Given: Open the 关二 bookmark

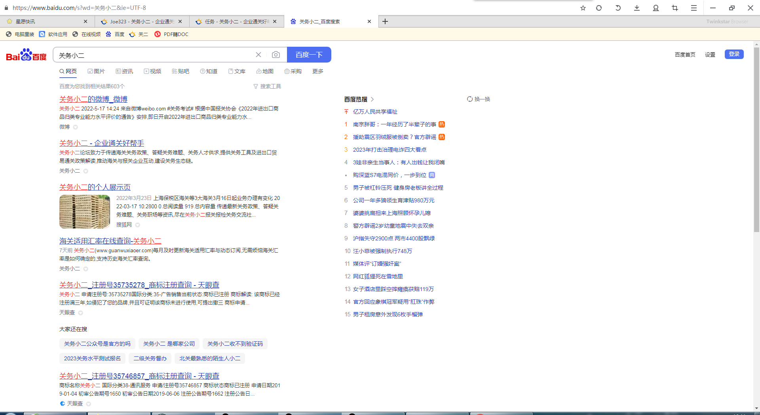Looking at the screenshot, I should (139, 34).
